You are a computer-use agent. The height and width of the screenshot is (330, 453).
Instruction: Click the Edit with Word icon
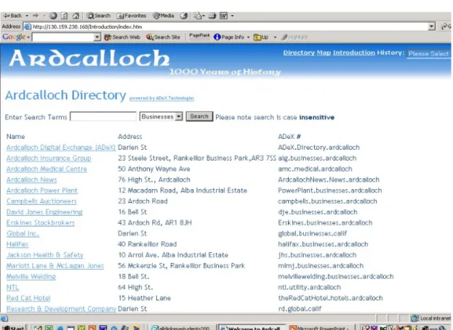[x=224, y=15]
